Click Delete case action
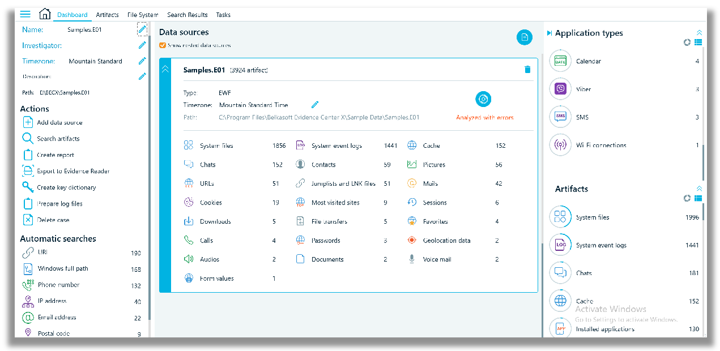The image size is (720, 351). point(46,220)
